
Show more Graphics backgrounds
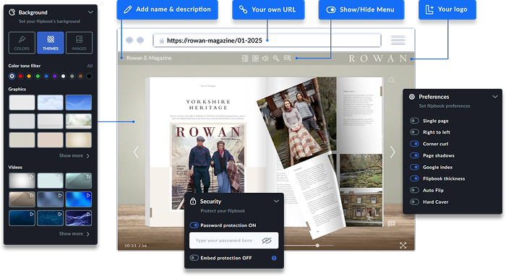click(x=74, y=156)
